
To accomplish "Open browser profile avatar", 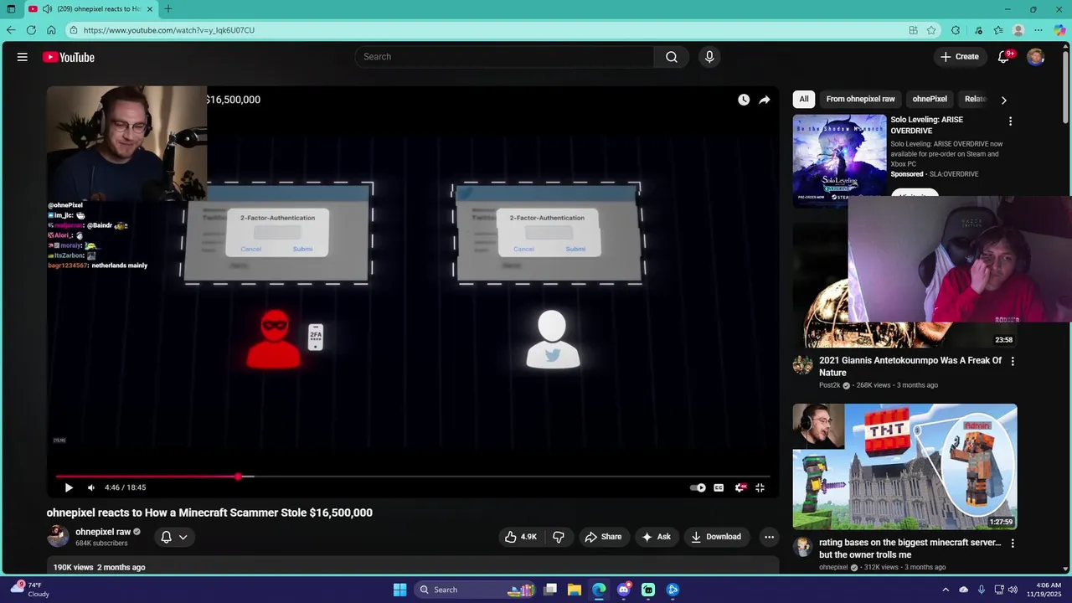I will coord(1018,30).
